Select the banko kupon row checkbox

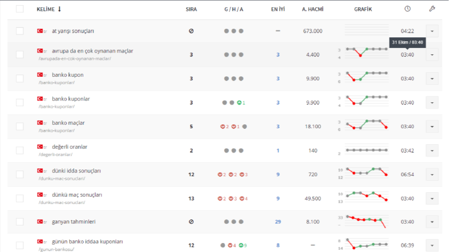20,79
